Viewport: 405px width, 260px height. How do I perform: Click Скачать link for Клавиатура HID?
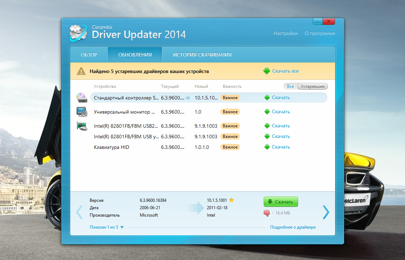(x=280, y=147)
